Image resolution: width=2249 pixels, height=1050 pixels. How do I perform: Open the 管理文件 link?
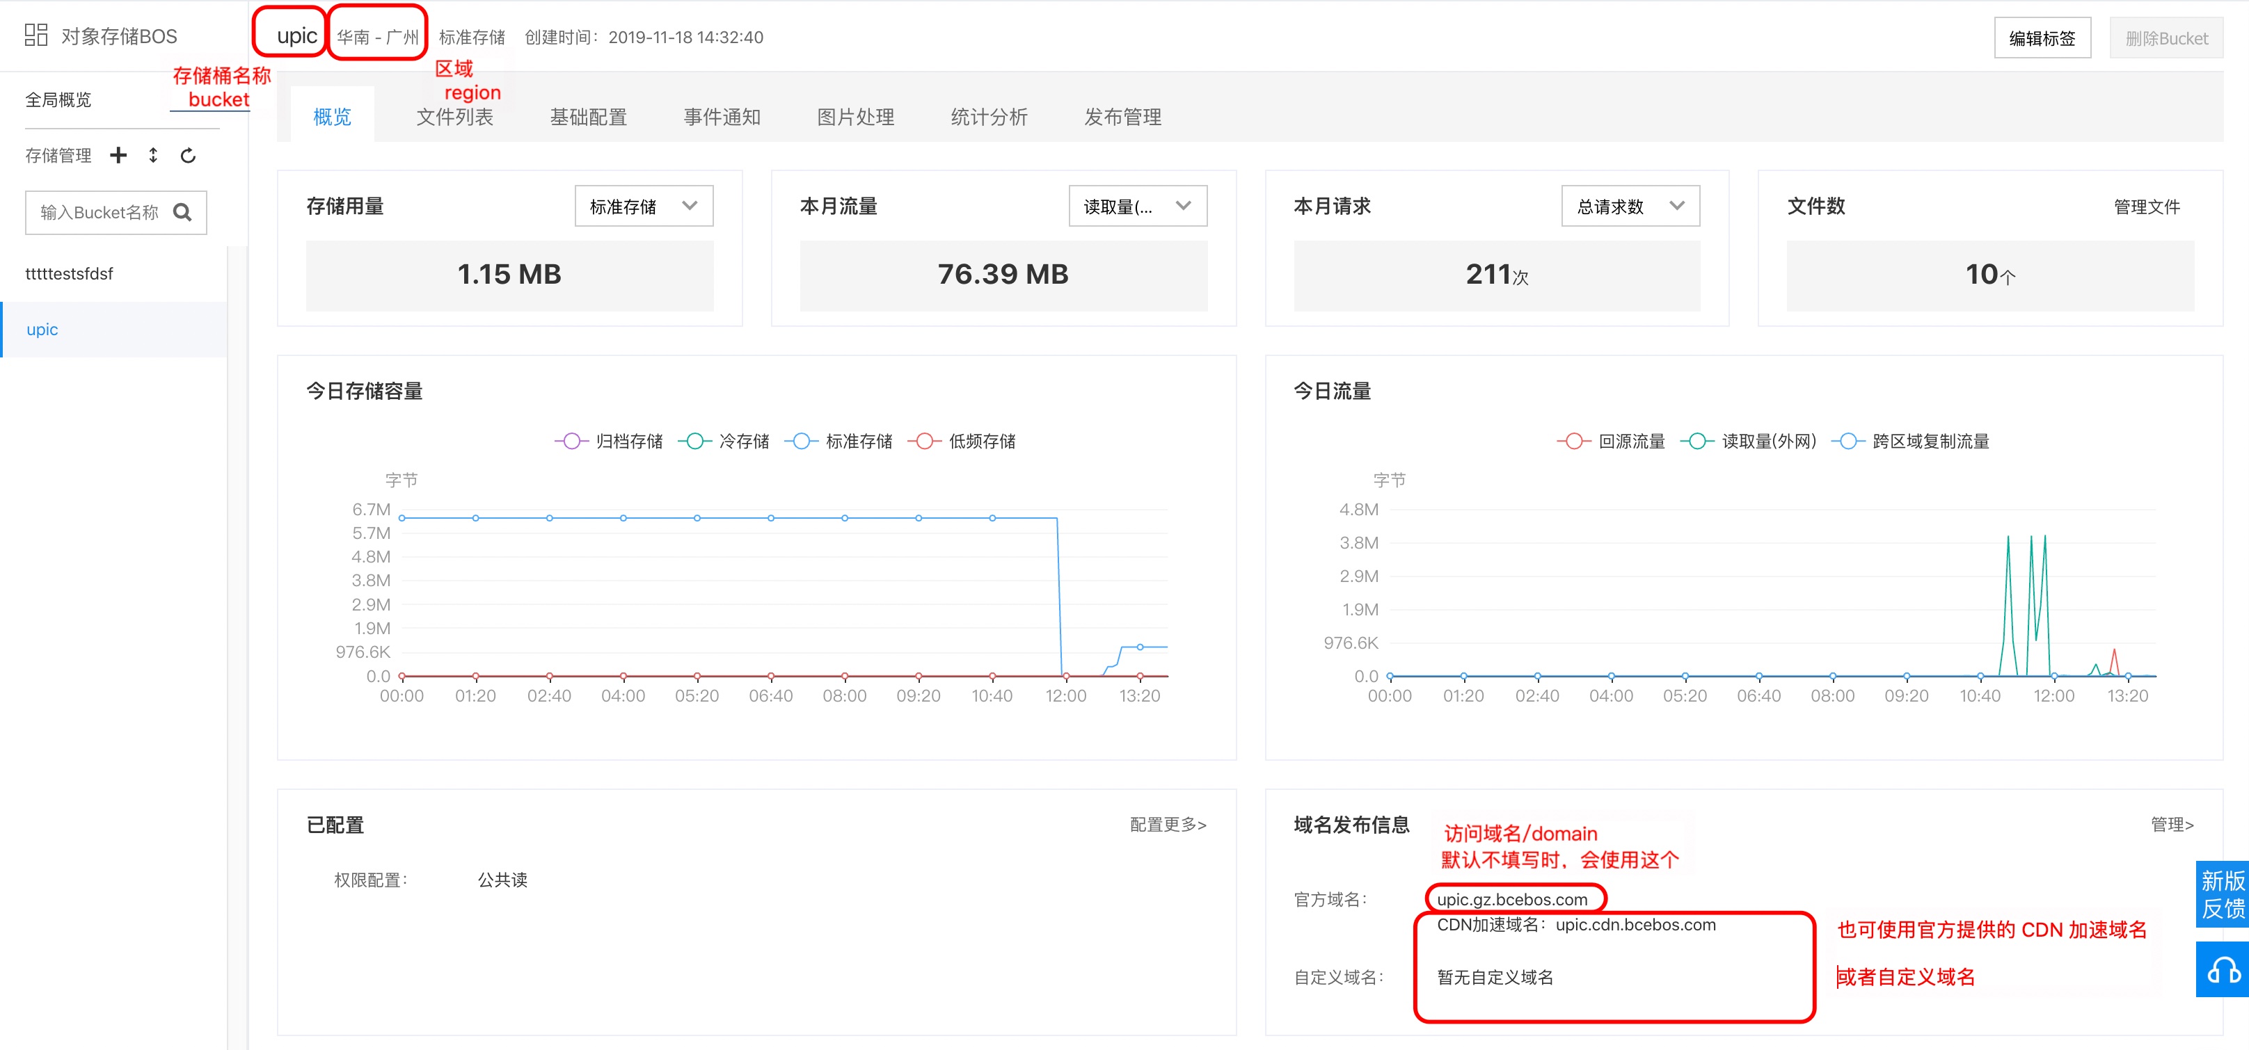[x=2147, y=207]
